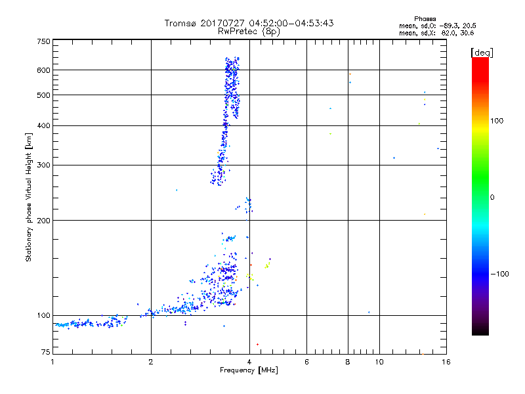Viewport: 525px width, 394px height.
Task: Click the 'Frequency [MHz]' axis title
Action: [249, 370]
